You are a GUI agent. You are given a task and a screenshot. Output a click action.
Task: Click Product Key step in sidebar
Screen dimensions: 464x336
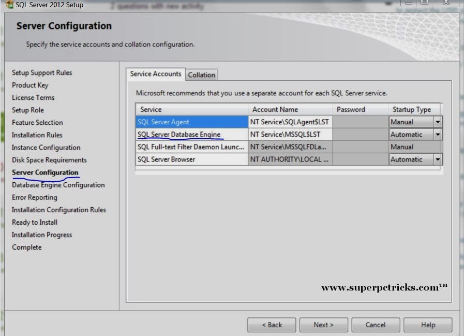coord(30,85)
